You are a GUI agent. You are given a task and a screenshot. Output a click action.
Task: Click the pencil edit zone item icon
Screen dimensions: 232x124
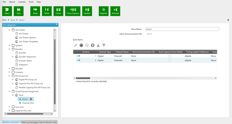tap(76, 45)
